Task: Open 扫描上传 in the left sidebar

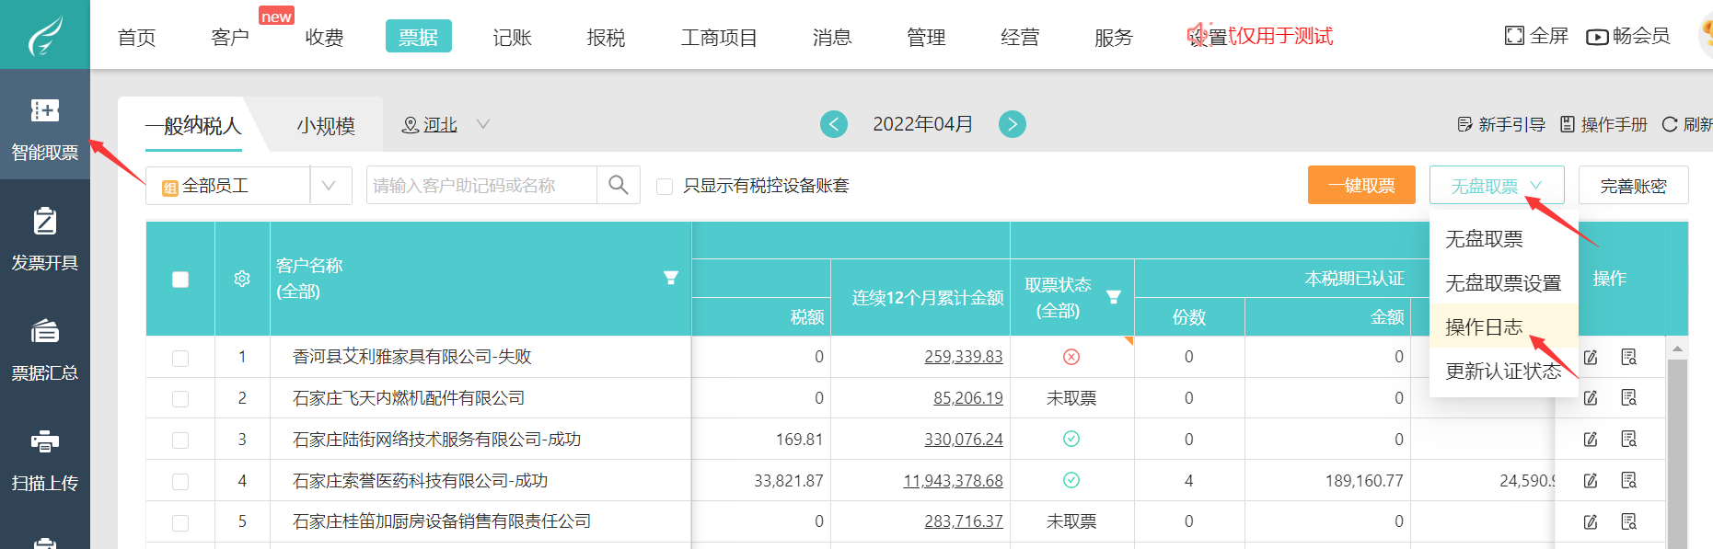Action: point(44,458)
